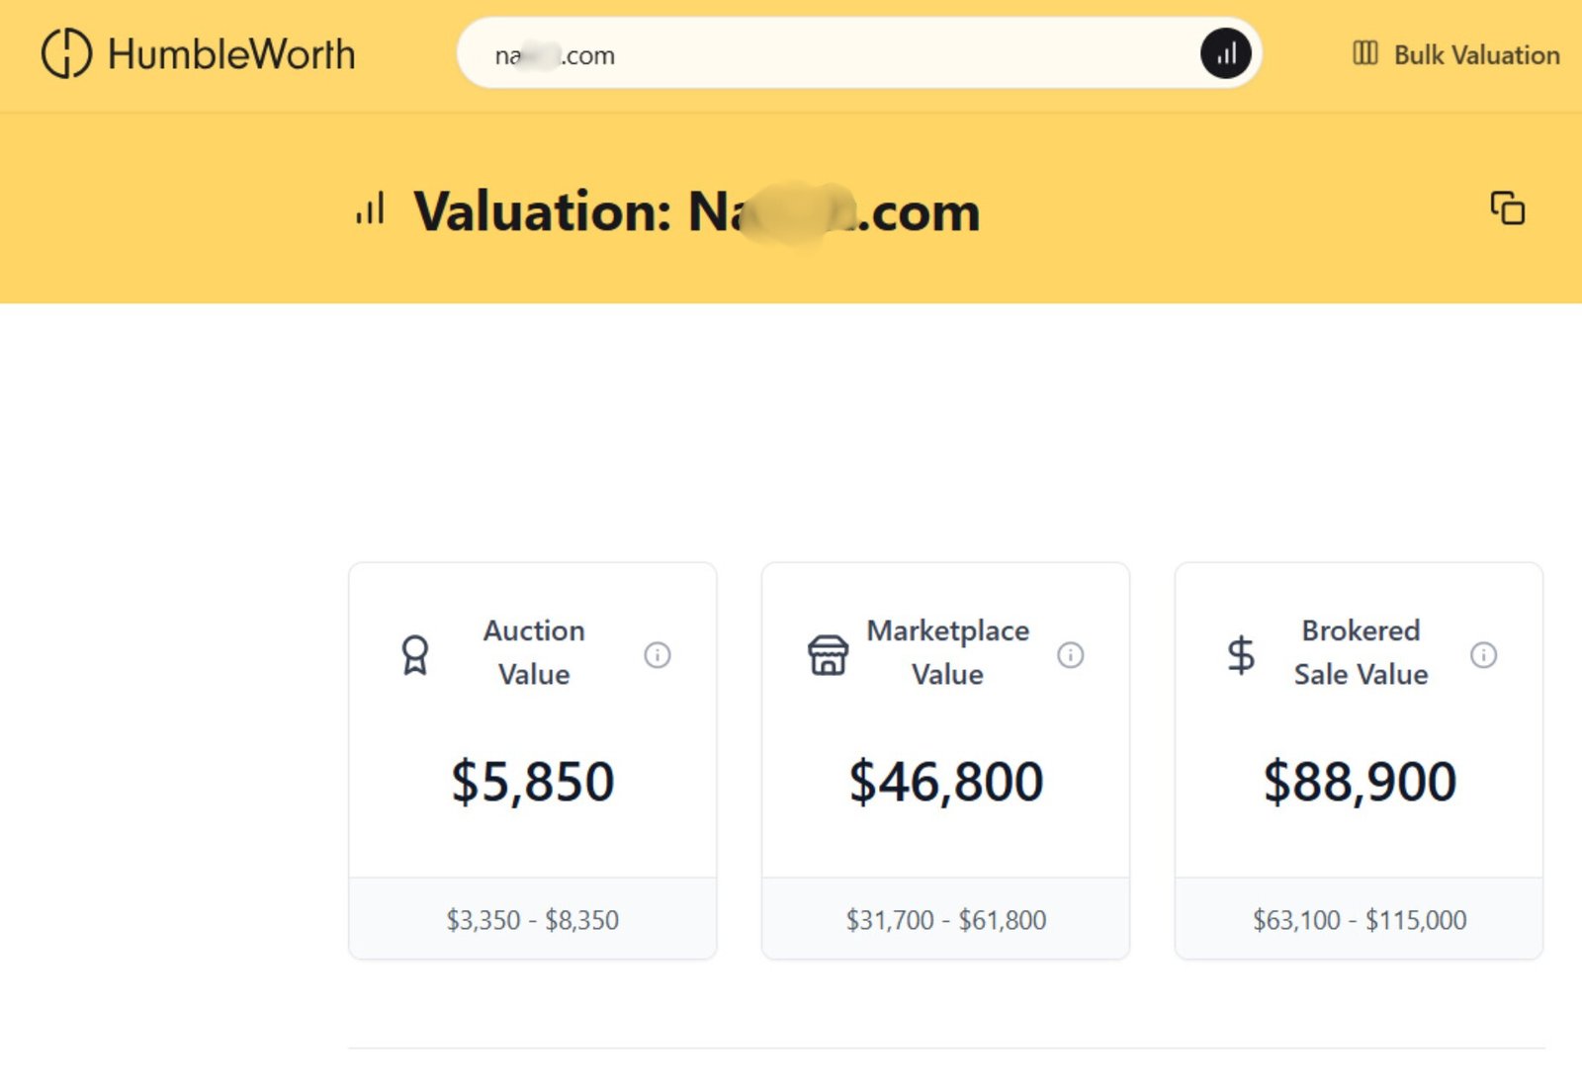Show info for Brokered Sale Value
This screenshot has width=1582, height=1091.
[1483, 654]
